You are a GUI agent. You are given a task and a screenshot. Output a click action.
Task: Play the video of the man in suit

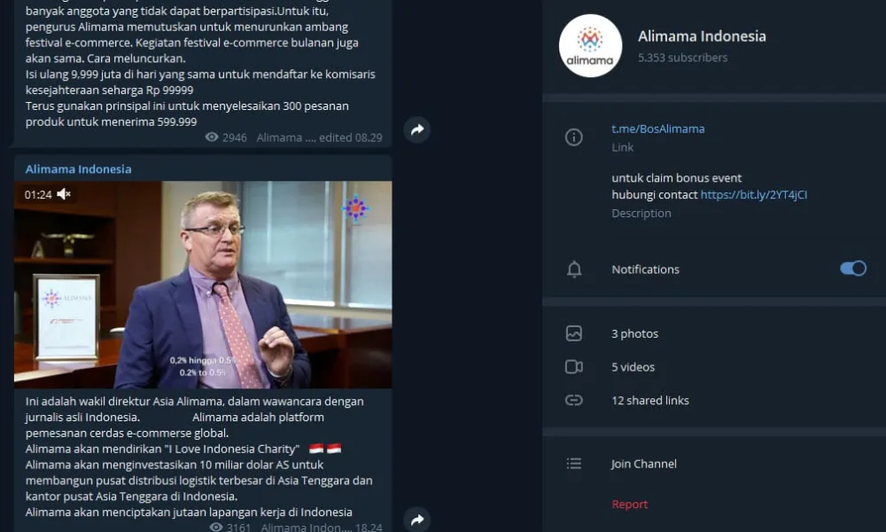(203, 285)
